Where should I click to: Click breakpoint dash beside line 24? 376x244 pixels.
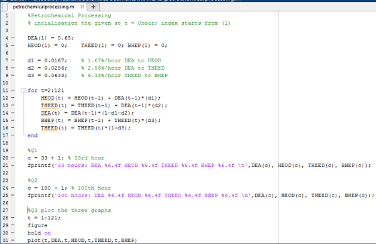point(13,188)
